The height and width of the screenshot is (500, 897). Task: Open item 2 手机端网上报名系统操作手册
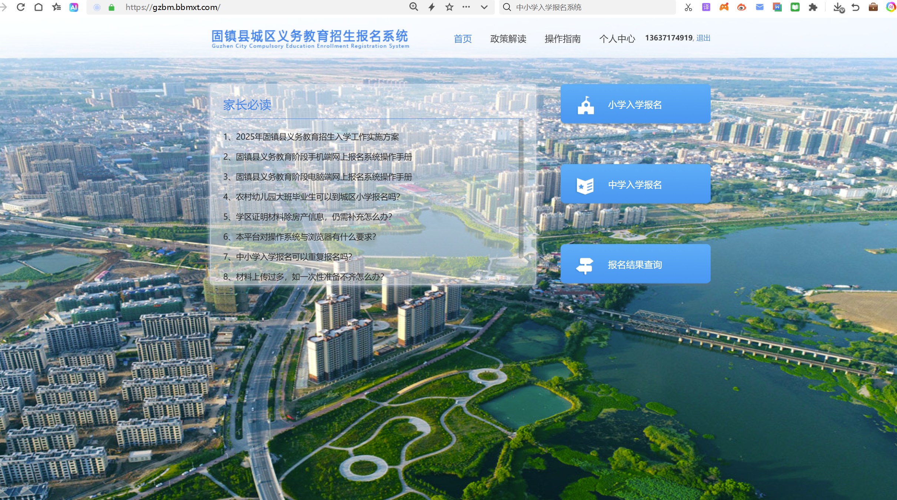(x=318, y=157)
